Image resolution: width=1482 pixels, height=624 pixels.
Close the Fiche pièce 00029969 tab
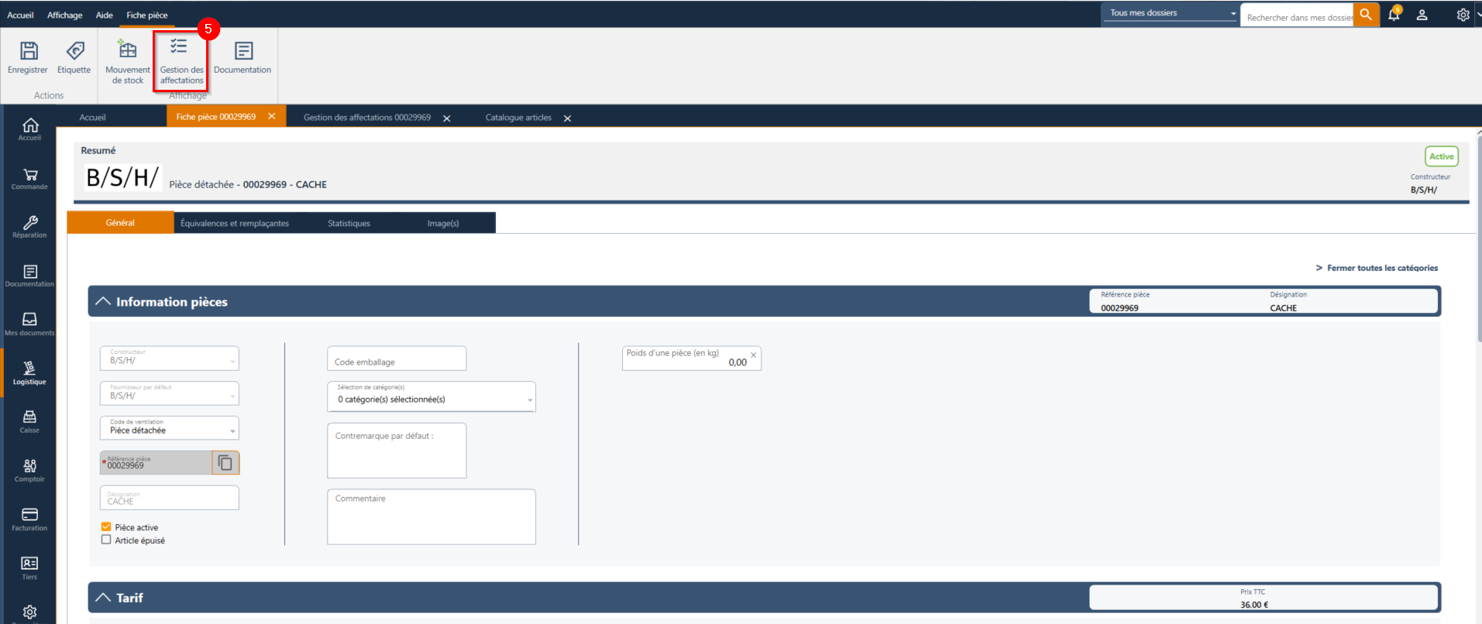point(272,116)
